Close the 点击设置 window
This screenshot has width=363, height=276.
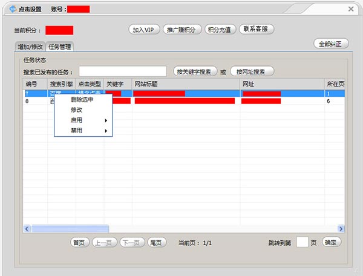[351, 8]
